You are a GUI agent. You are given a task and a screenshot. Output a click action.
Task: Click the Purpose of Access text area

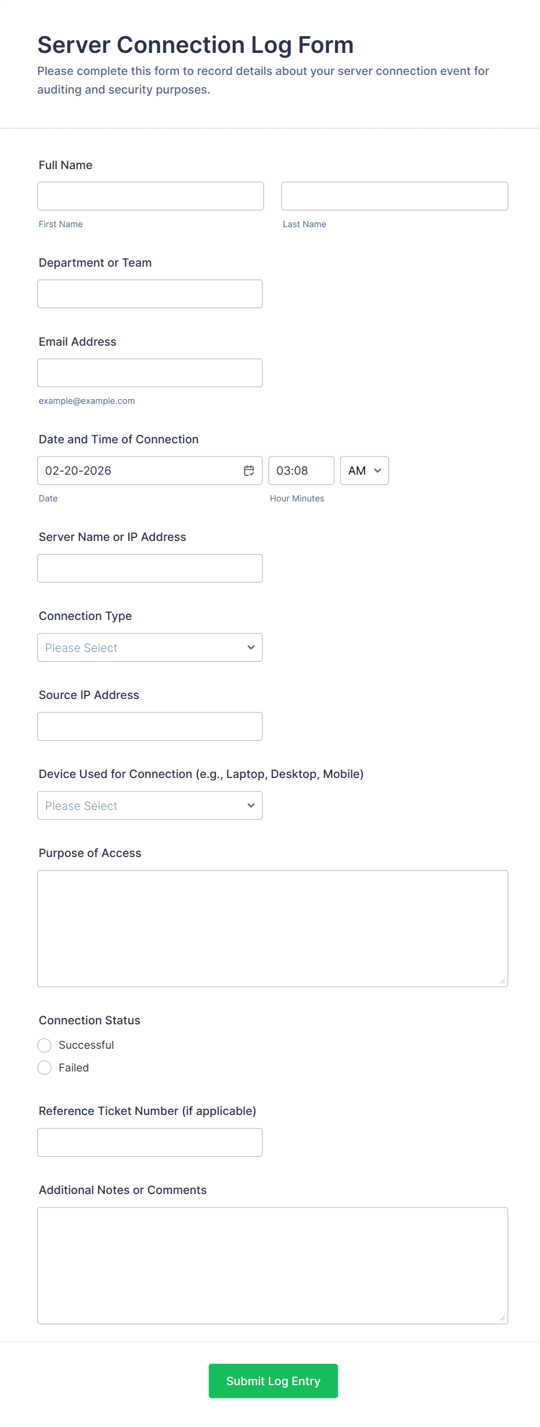pyautogui.click(x=272, y=928)
